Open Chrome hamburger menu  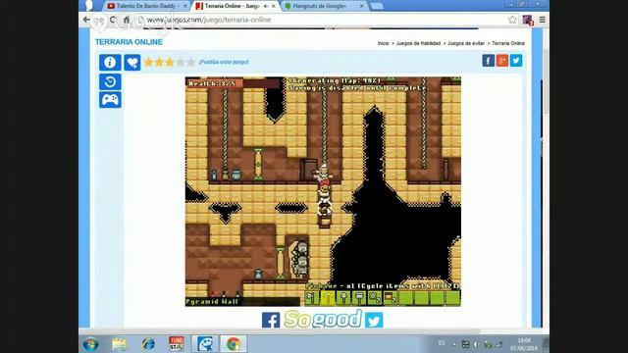(542, 20)
